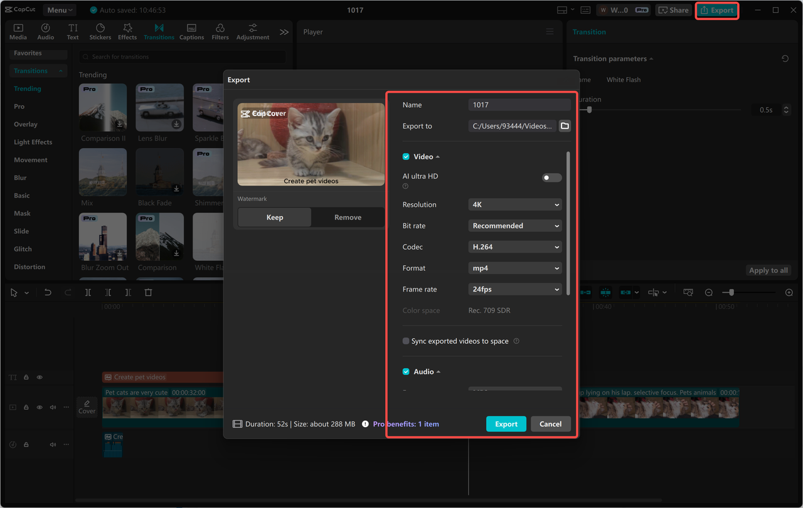Click the delete right split icon
The width and height of the screenshot is (803, 508).
pyautogui.click(x=128, y=292)
